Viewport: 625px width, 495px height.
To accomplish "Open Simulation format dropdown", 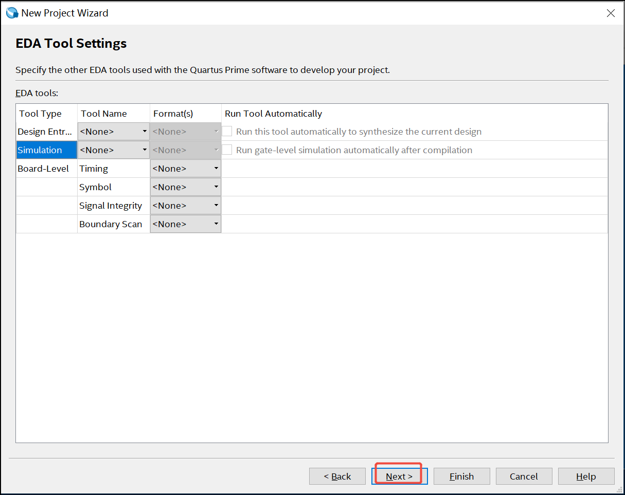I will 186,150.
